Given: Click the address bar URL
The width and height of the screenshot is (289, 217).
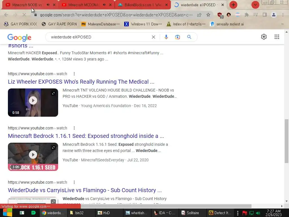Looking at the screenshot, I should 116,15.
